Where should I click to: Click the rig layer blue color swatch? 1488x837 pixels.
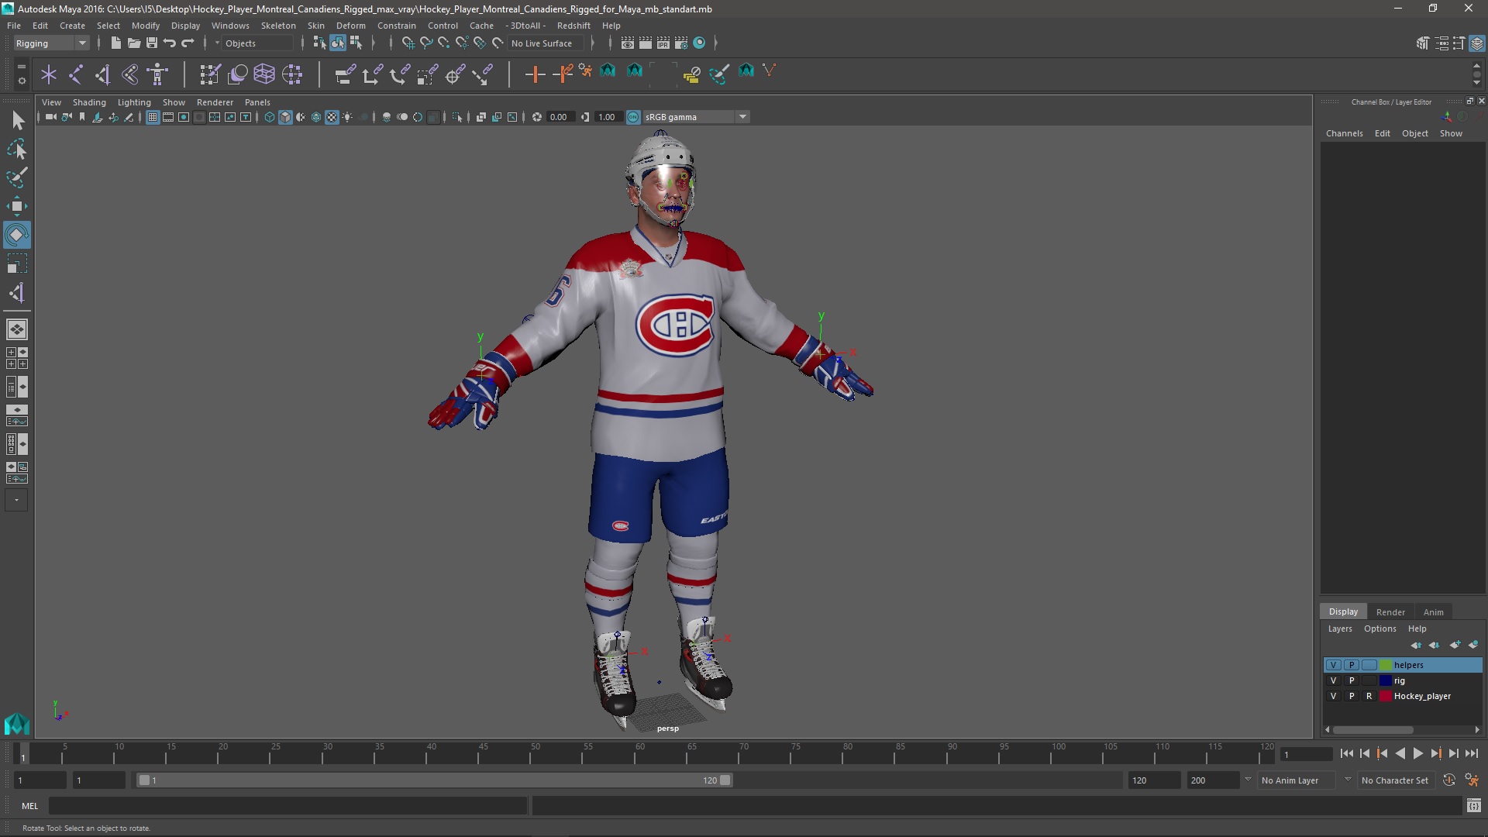click(x=1385, y=680)
